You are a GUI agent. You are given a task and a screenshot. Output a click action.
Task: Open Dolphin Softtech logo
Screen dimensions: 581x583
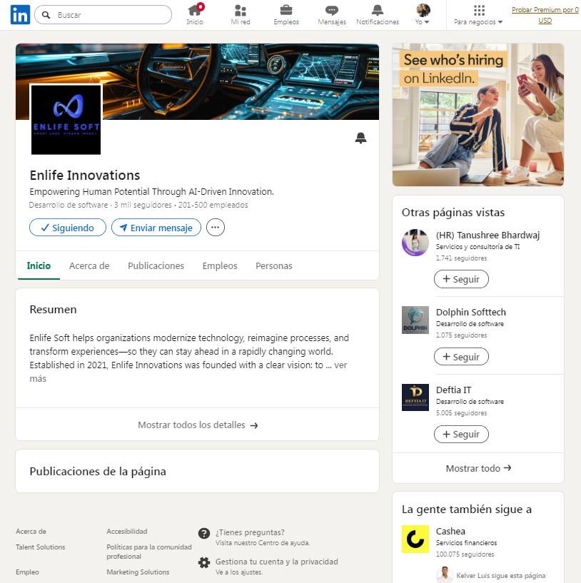[415, 320]
